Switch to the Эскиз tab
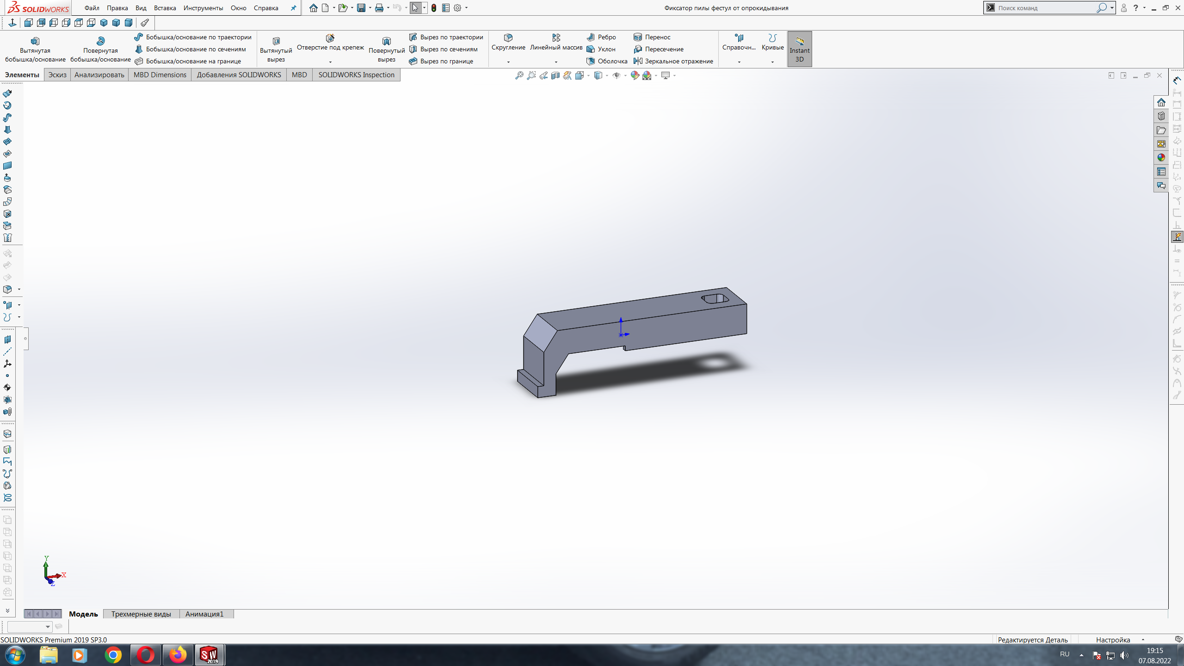Screen dimensions: 1184x666 (57, 75)
